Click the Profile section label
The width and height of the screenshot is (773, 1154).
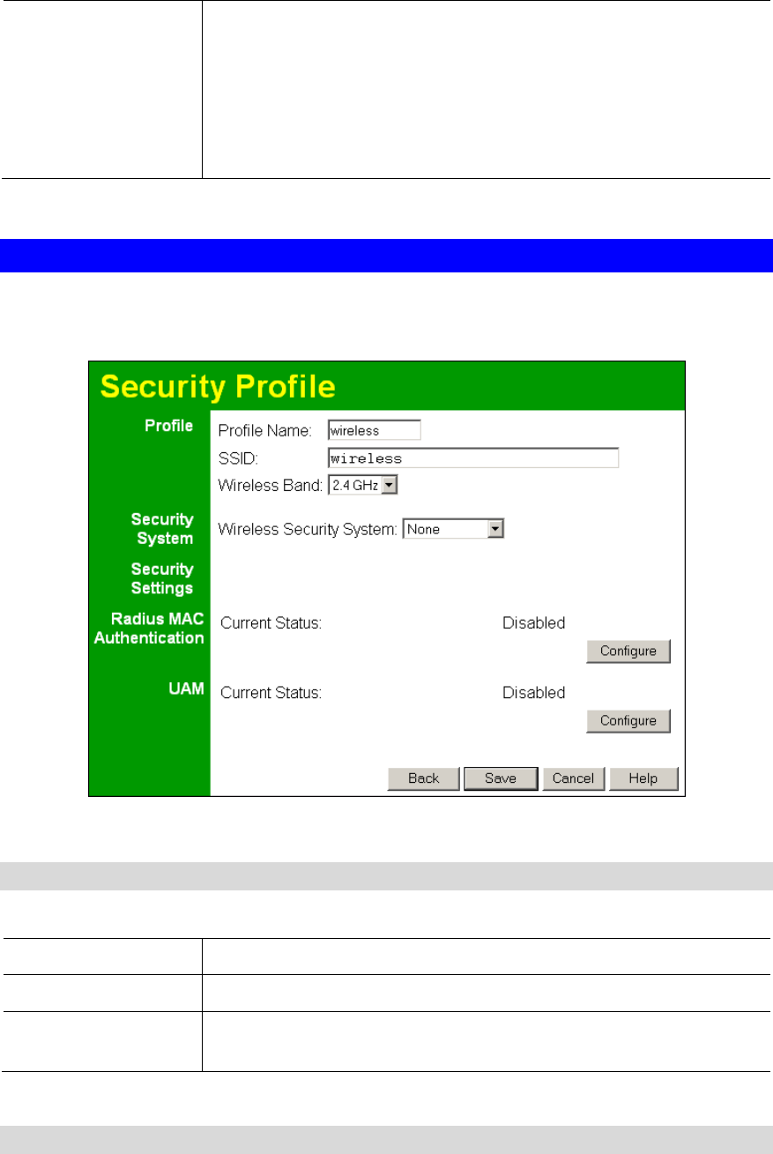(169, 426)
